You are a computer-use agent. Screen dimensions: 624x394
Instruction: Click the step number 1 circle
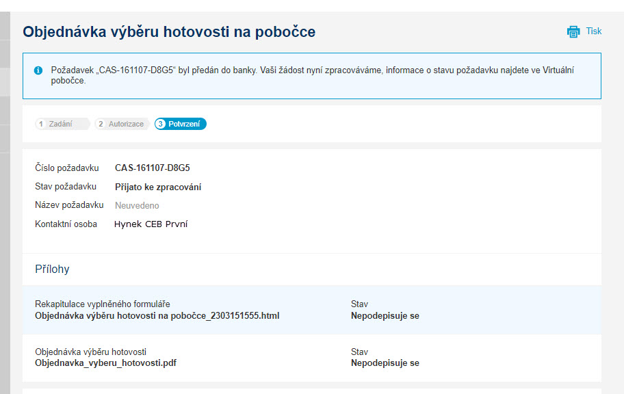click(x=40, y=124)
